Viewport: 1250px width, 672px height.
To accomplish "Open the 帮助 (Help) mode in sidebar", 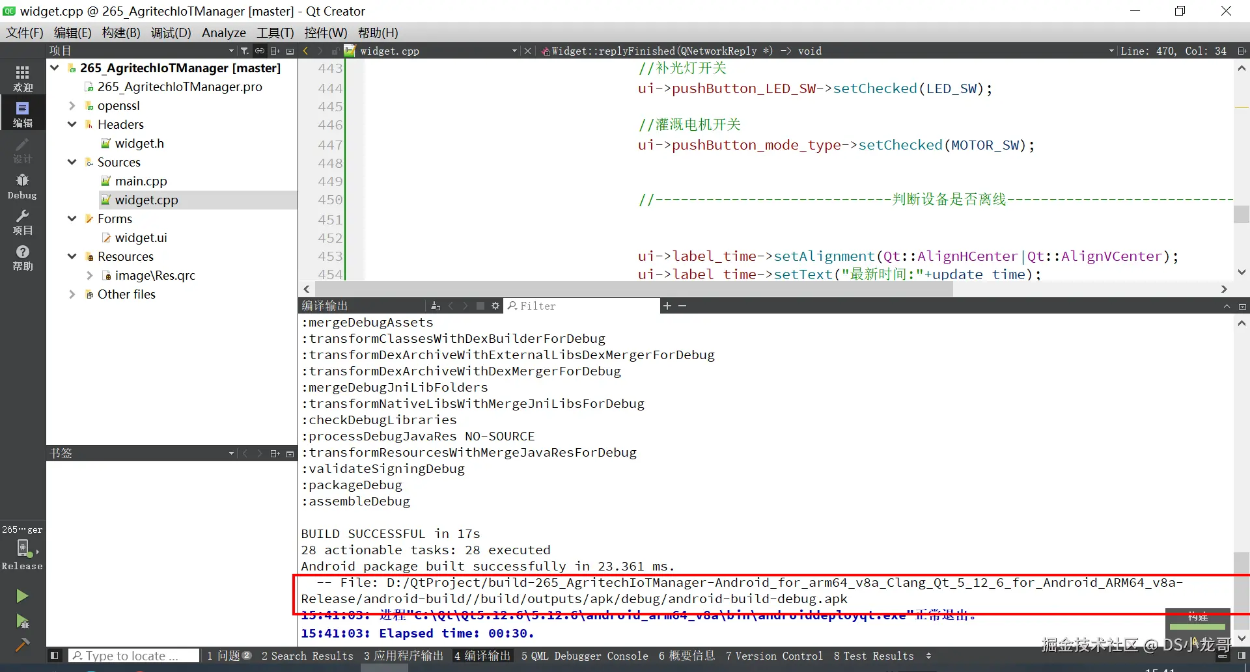I will pyautogui.click(x=23, y=258).
